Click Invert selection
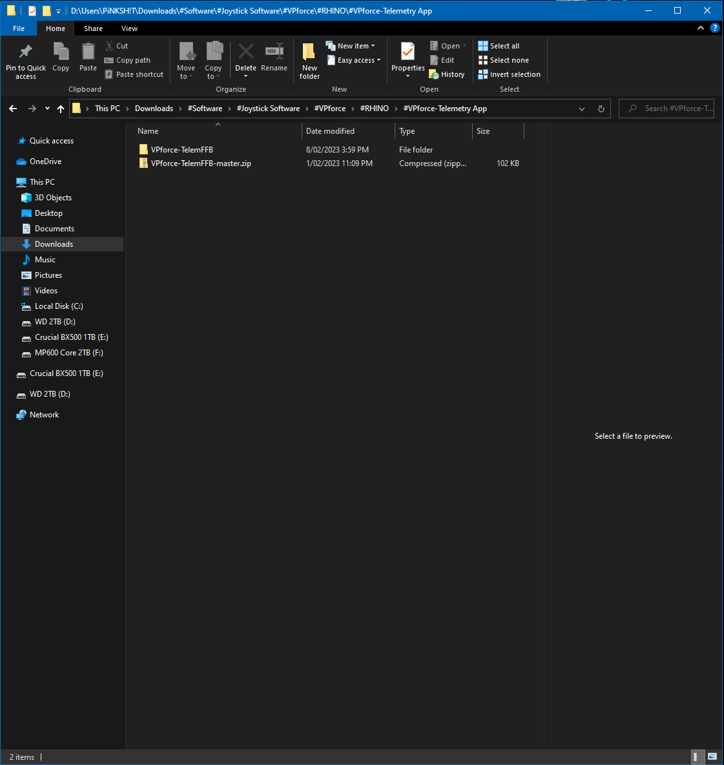This screenshot has width=724, height=765. point(510,74)
